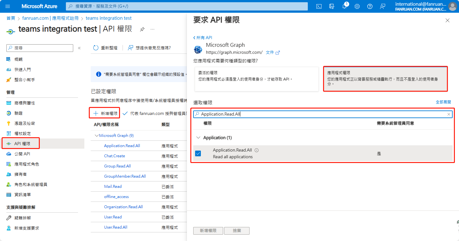Click the 新增權限 add permission button
Image resolution: width=459 pixels, height=241 pixels.
pyautogui.click(x=105, y=113)
